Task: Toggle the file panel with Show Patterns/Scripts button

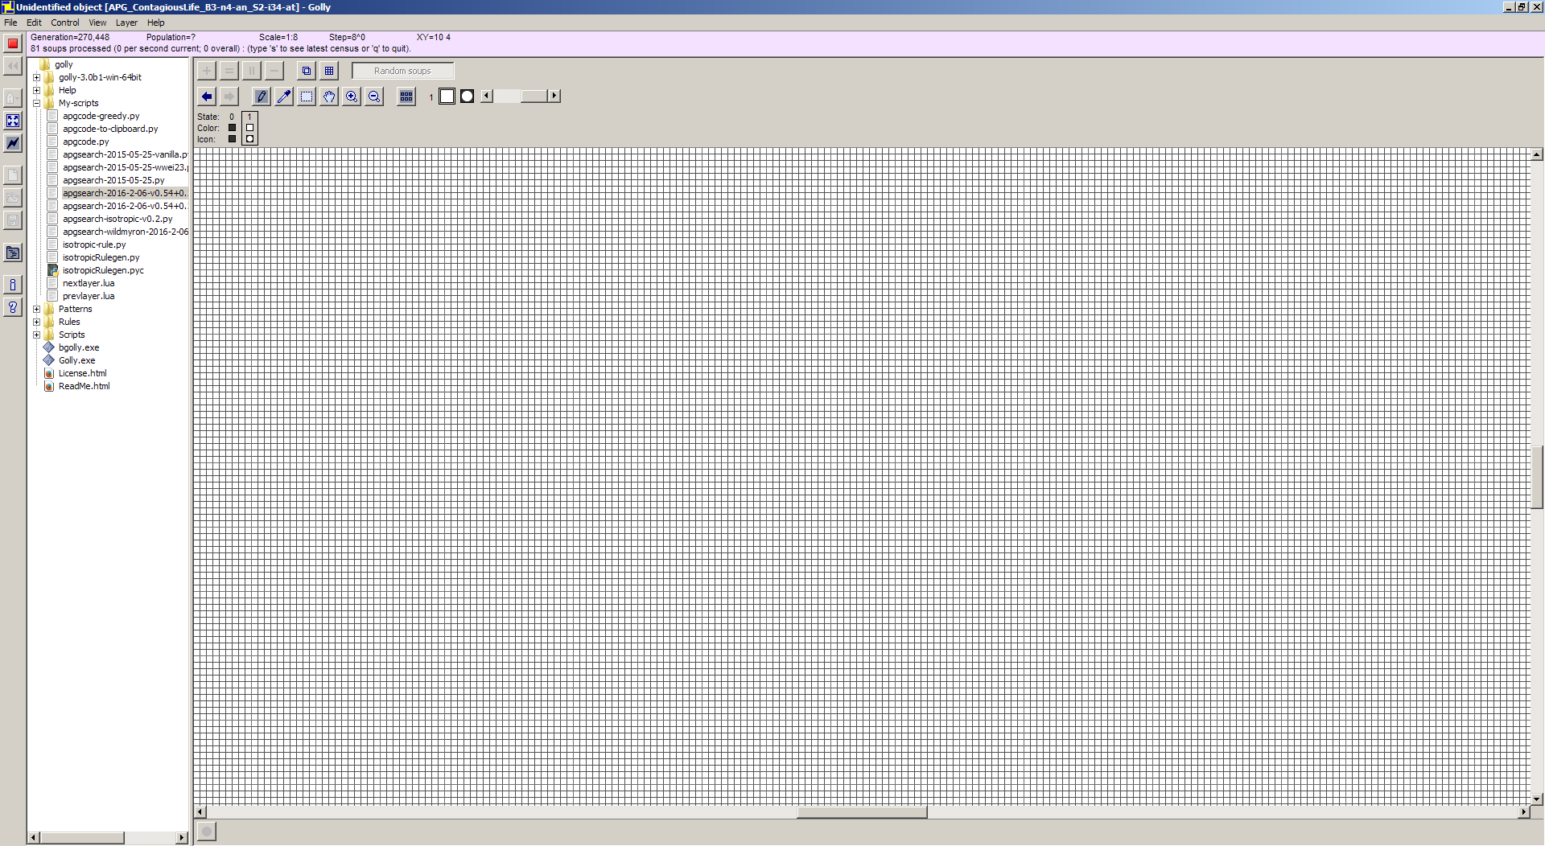Action: coord(13,253)
